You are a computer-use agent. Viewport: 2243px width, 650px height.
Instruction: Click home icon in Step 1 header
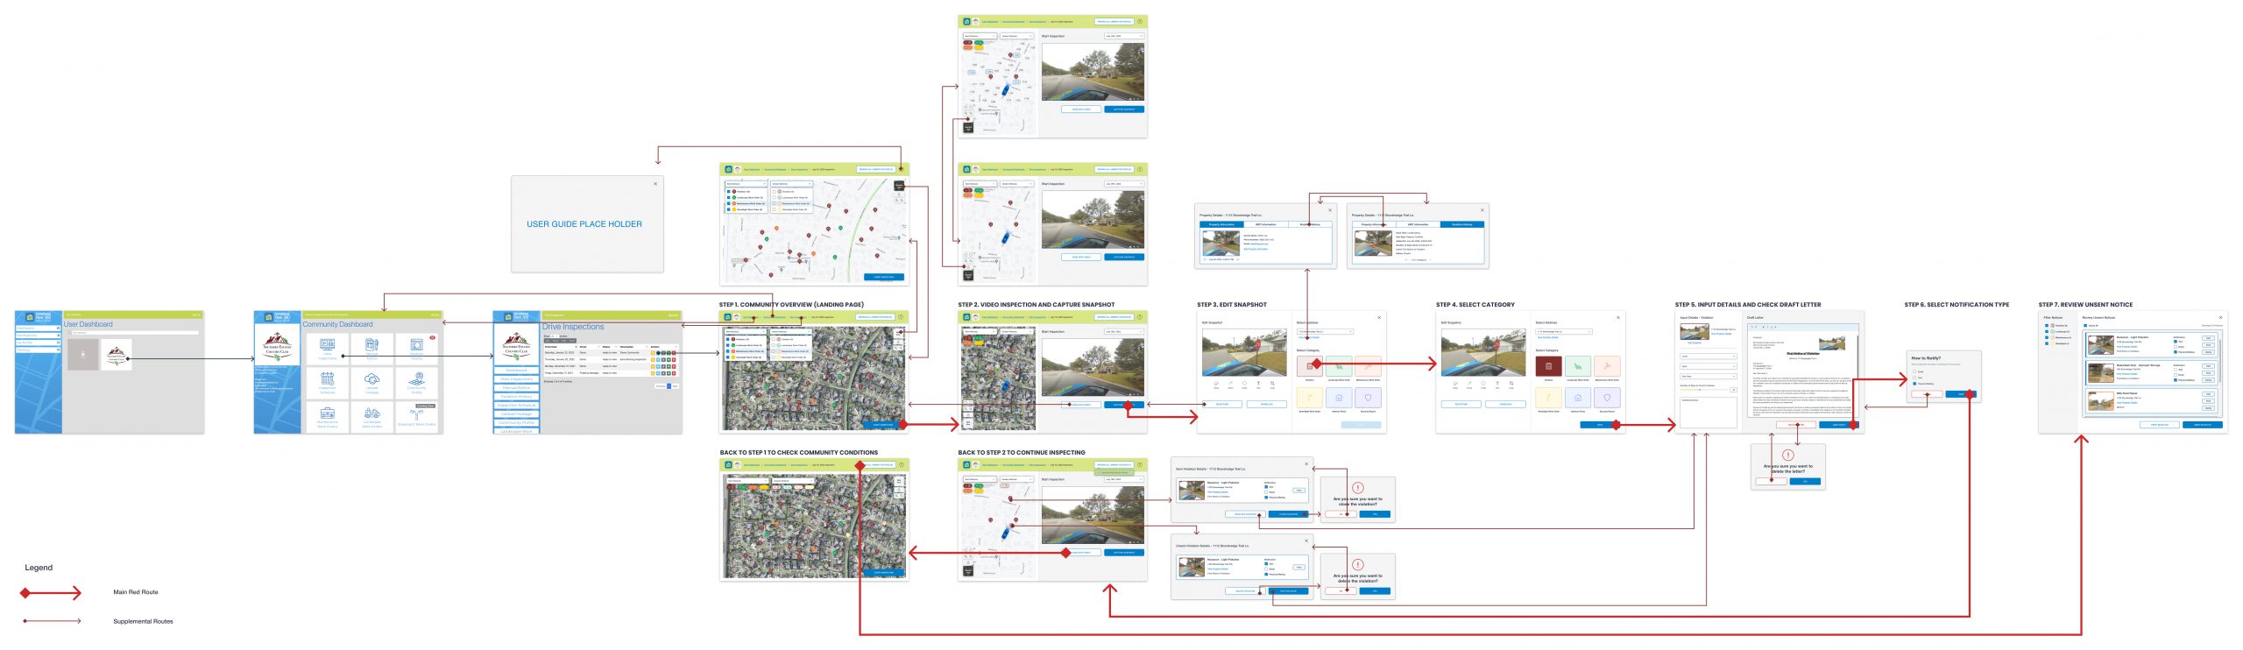pos(728,317)
